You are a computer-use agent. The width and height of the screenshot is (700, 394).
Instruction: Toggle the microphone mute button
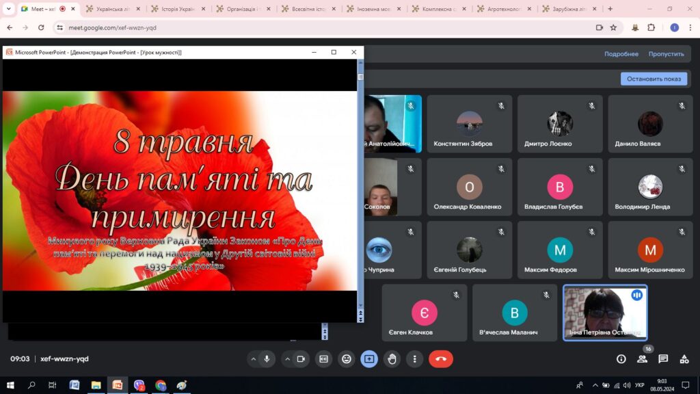coord(267,358)
